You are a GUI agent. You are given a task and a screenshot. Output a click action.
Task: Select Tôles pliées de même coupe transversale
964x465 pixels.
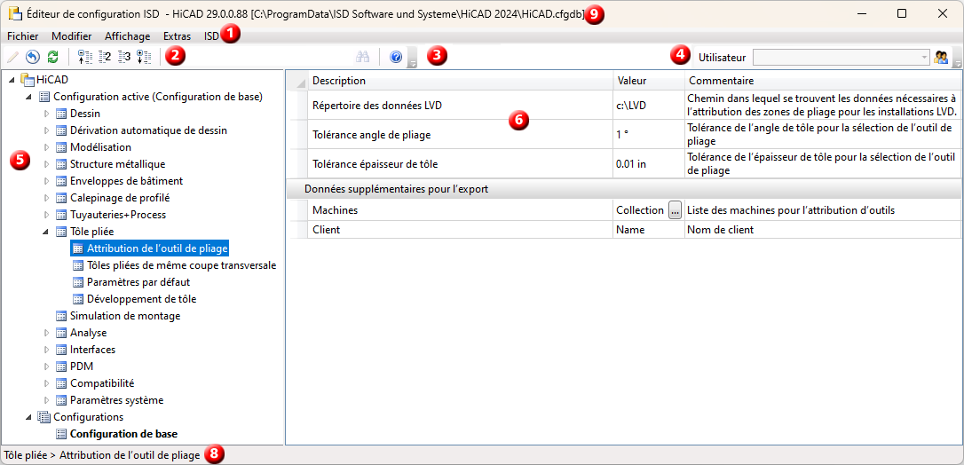[x=181, y=265]
